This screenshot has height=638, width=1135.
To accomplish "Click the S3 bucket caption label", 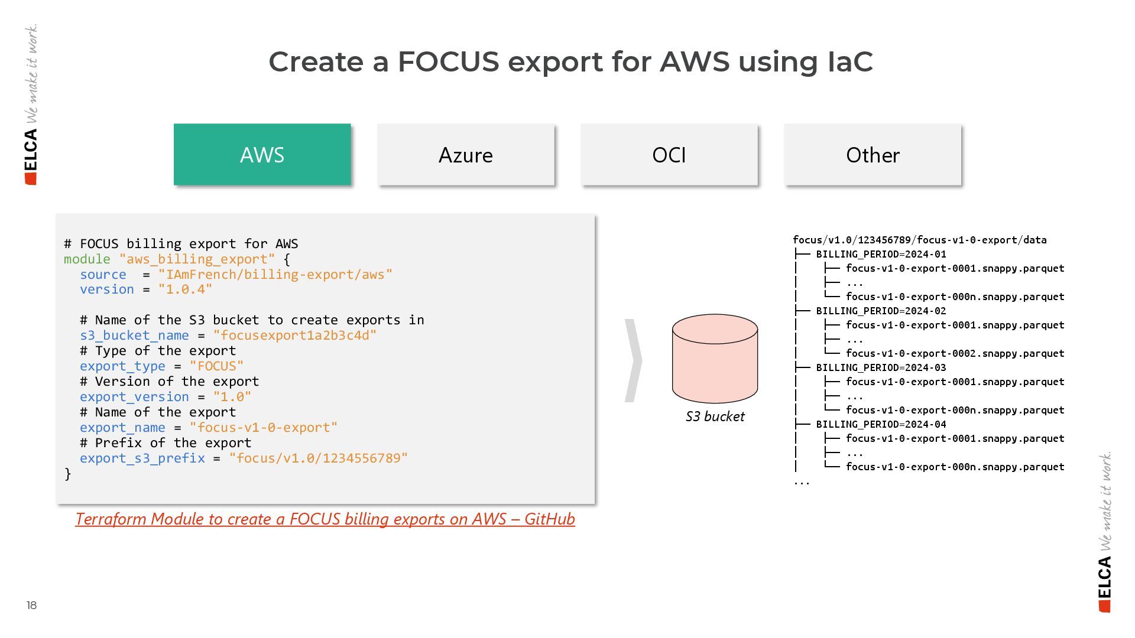I will click(x=715, y=416).
